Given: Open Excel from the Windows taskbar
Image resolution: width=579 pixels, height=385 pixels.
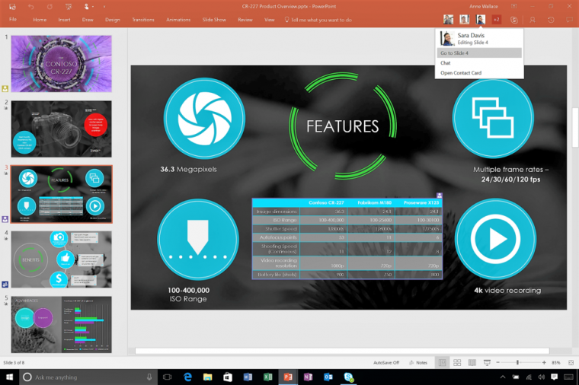Looking at the screenshot, I should click(x=267, y=377).
